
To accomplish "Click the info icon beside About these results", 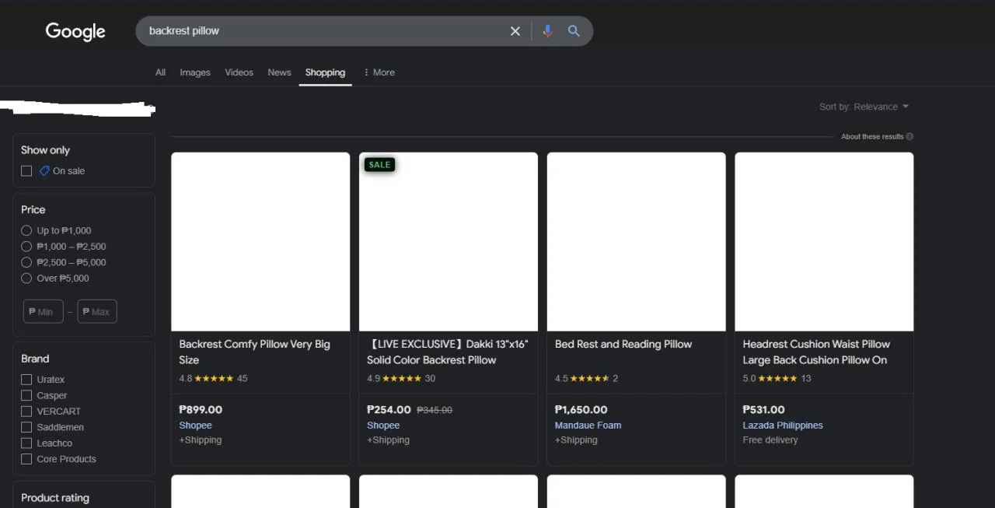I will (909, 137).
